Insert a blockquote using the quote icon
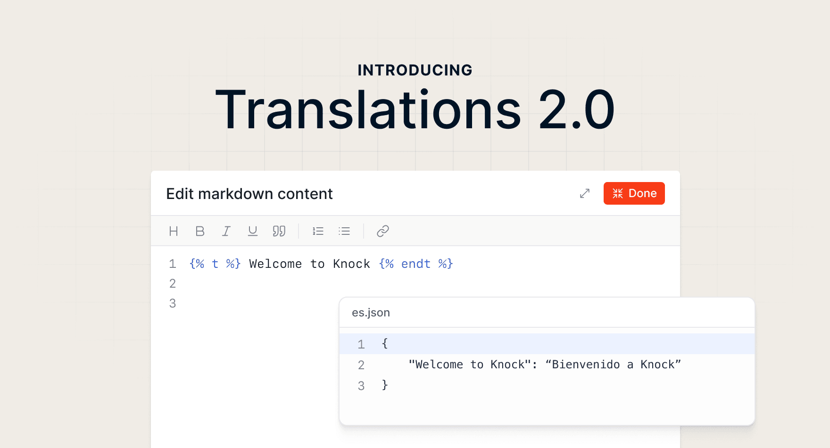830x448 pixels. [x=279, y=231]
